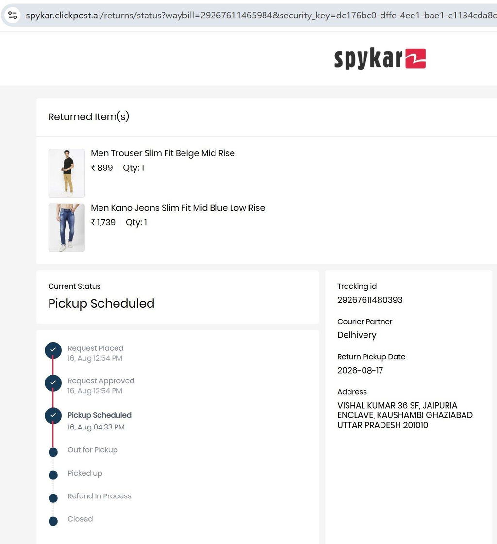
Task: Click the Picked up step dot
Action: 53,475
